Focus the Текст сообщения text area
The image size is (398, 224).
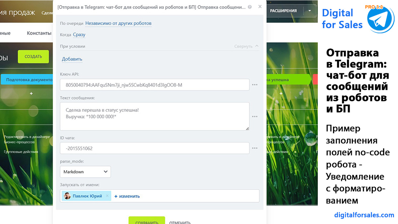(155, 116)
